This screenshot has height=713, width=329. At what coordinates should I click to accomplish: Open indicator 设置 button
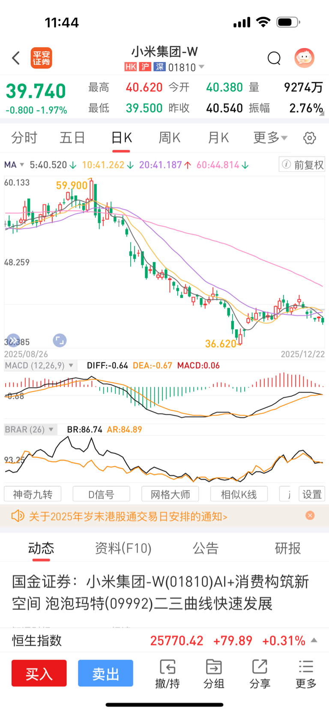(x=312, y=494)
